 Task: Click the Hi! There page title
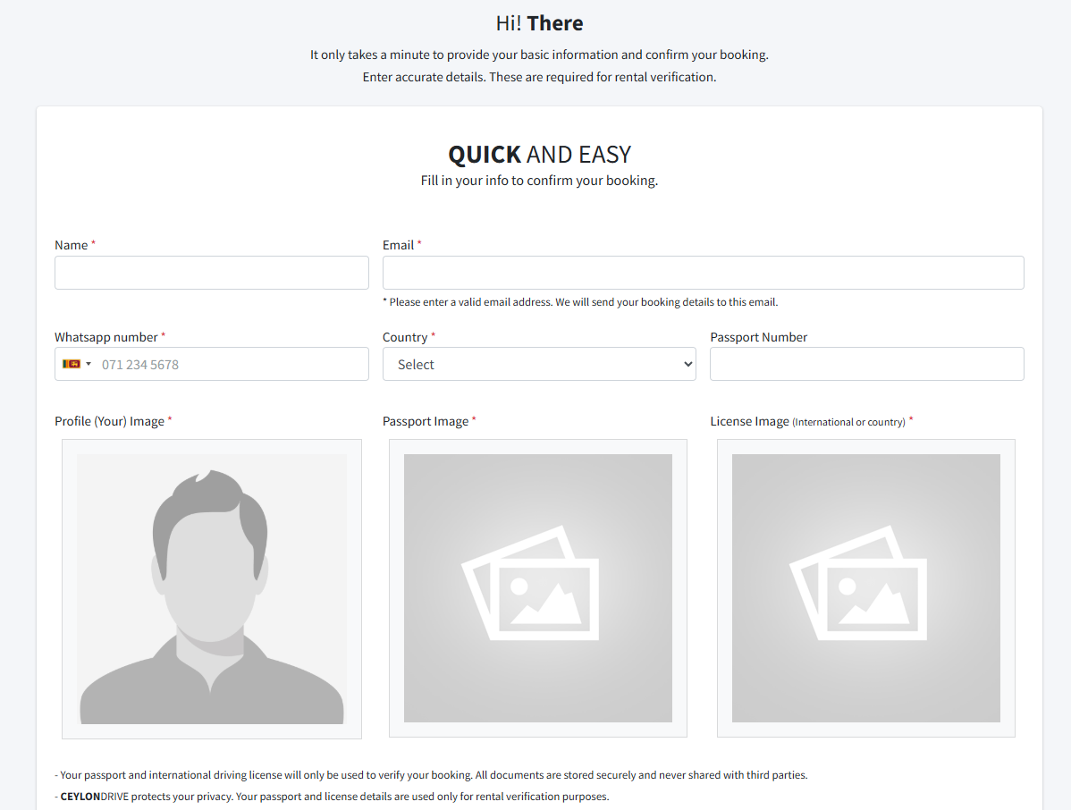pos(539,23)
